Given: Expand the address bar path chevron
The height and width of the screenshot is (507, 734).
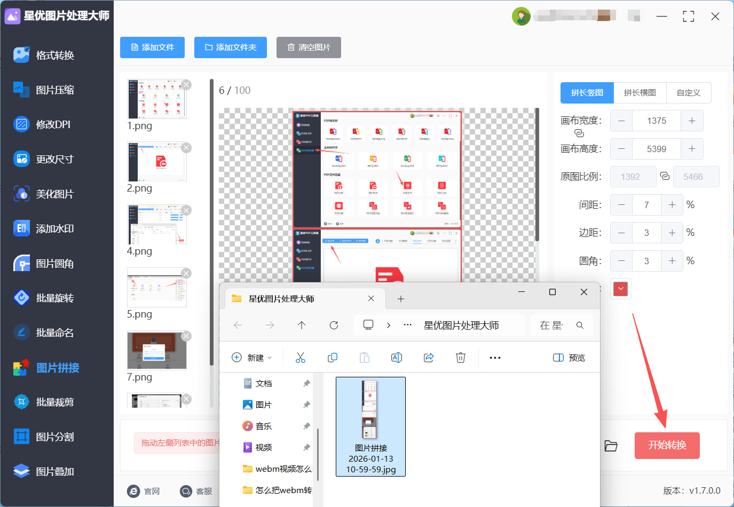Looking at the screenshot, I should tap(389, 325).
